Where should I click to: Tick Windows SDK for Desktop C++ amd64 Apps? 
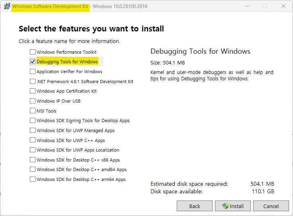pos(33,169)
